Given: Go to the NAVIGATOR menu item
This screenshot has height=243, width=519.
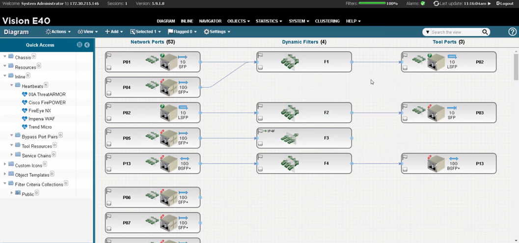Looking at the screenshot, I should 210,21.
